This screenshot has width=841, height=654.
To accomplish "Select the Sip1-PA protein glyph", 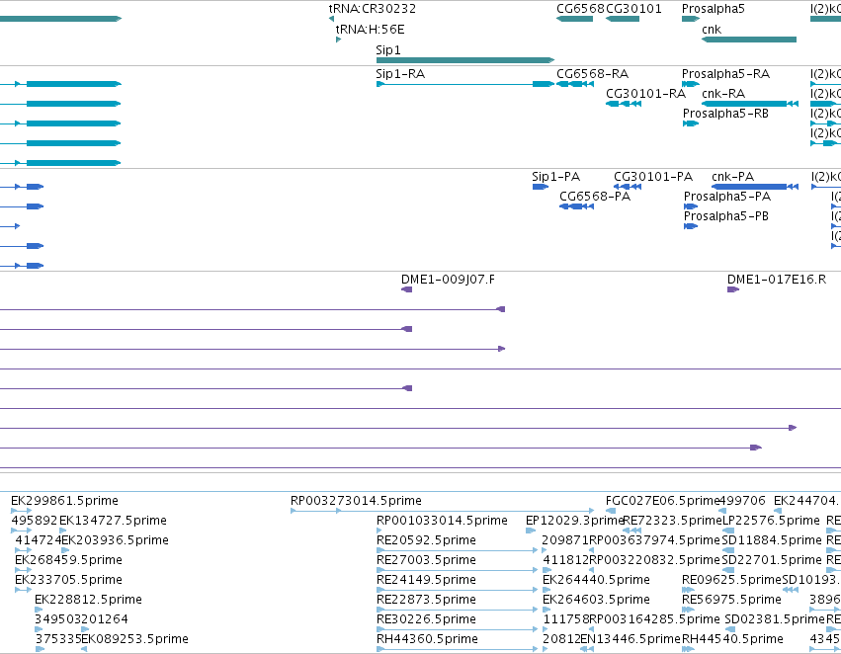I will (541, 187).
